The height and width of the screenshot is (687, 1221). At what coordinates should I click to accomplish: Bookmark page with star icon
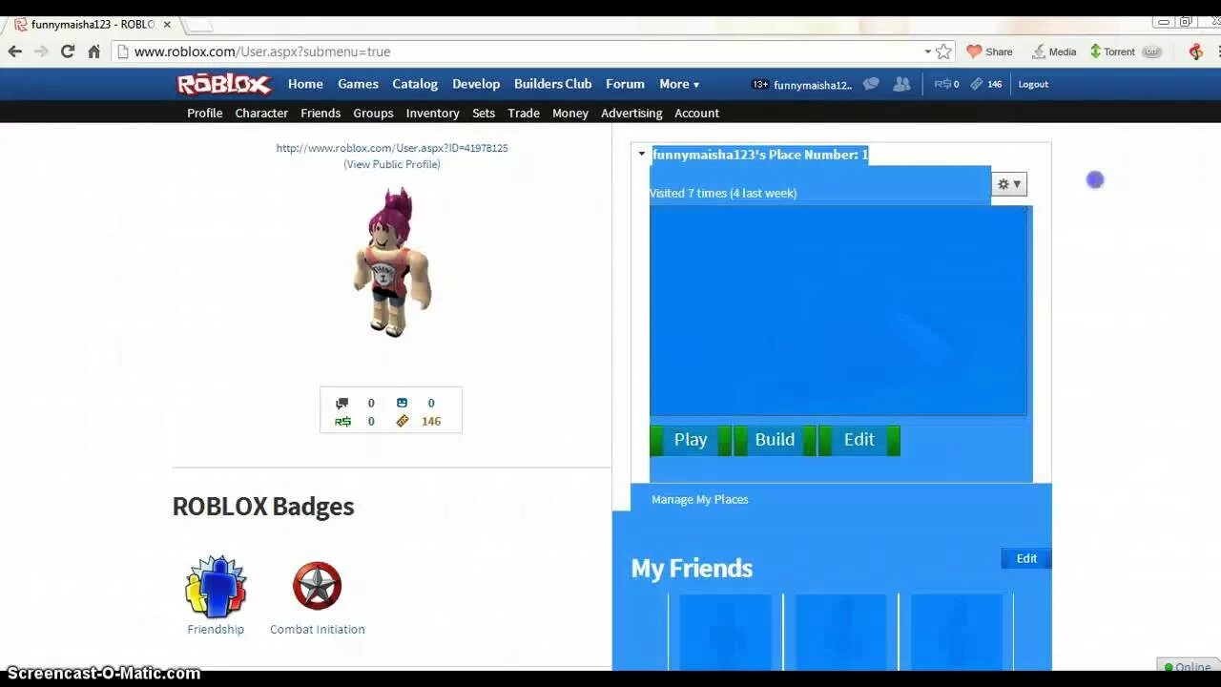[x=943, y=52]
